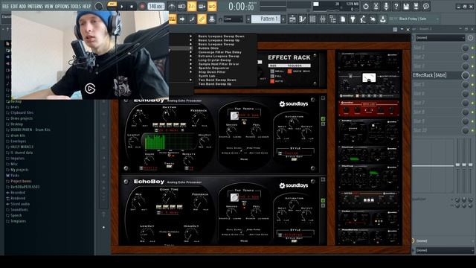This screenshot has width=476, height=268.
Task: Expand the My projects folder
Action: click(x=17, y=170)
